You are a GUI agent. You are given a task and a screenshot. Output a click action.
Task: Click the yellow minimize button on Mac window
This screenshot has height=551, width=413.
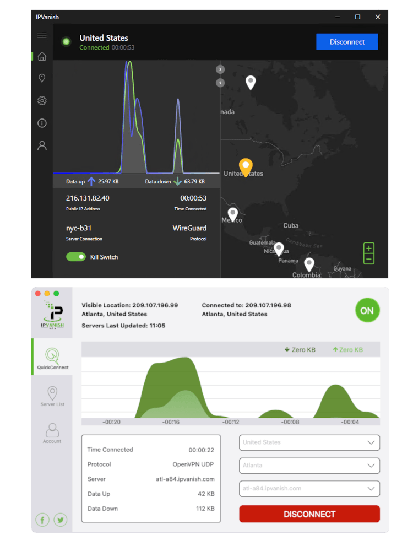[x=47, y=294]
